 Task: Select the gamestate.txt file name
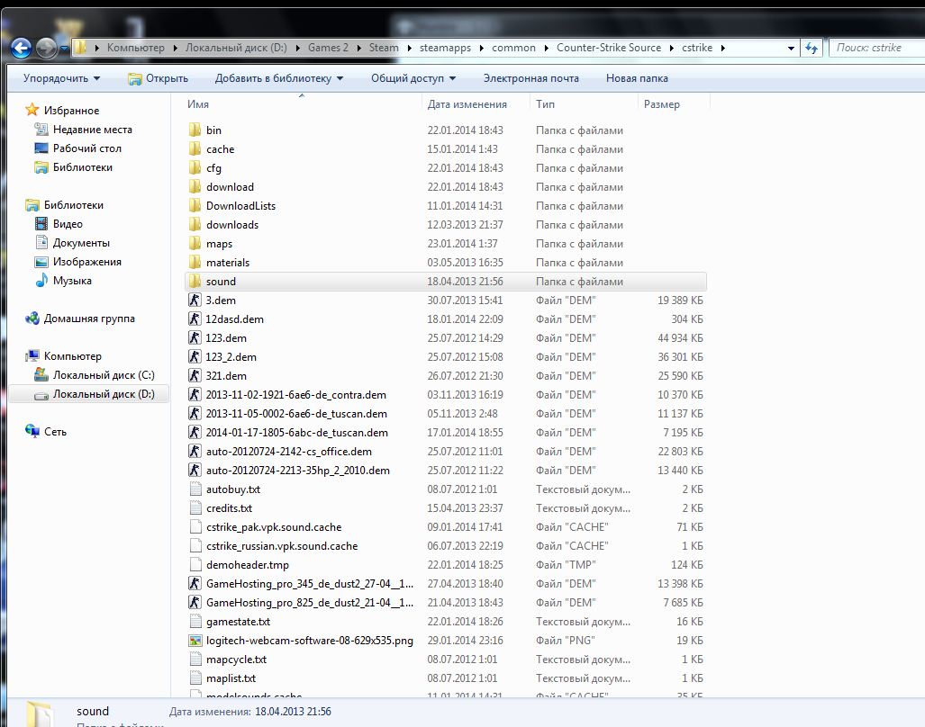tap(238, 622)
